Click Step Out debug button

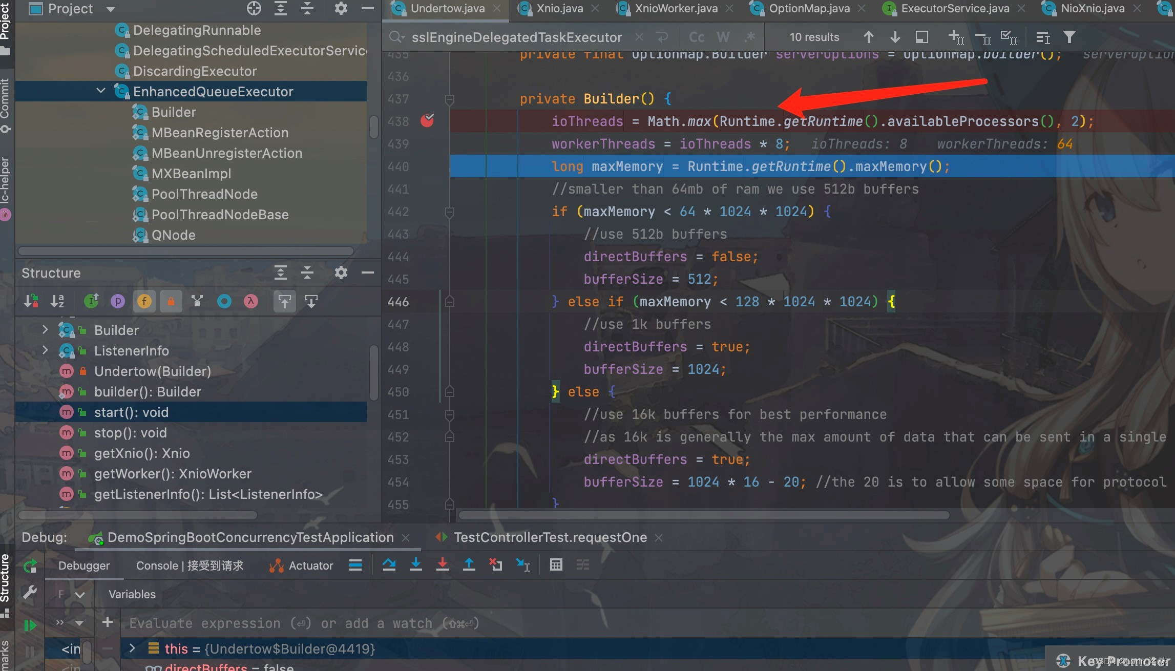tap(469, 564)
